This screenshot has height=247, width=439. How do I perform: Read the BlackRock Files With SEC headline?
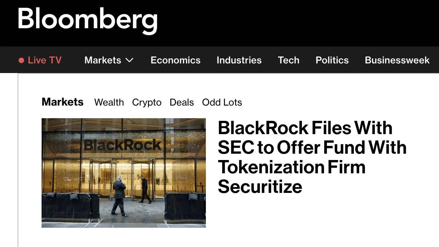pyautogui.click(x=312, y=157)
